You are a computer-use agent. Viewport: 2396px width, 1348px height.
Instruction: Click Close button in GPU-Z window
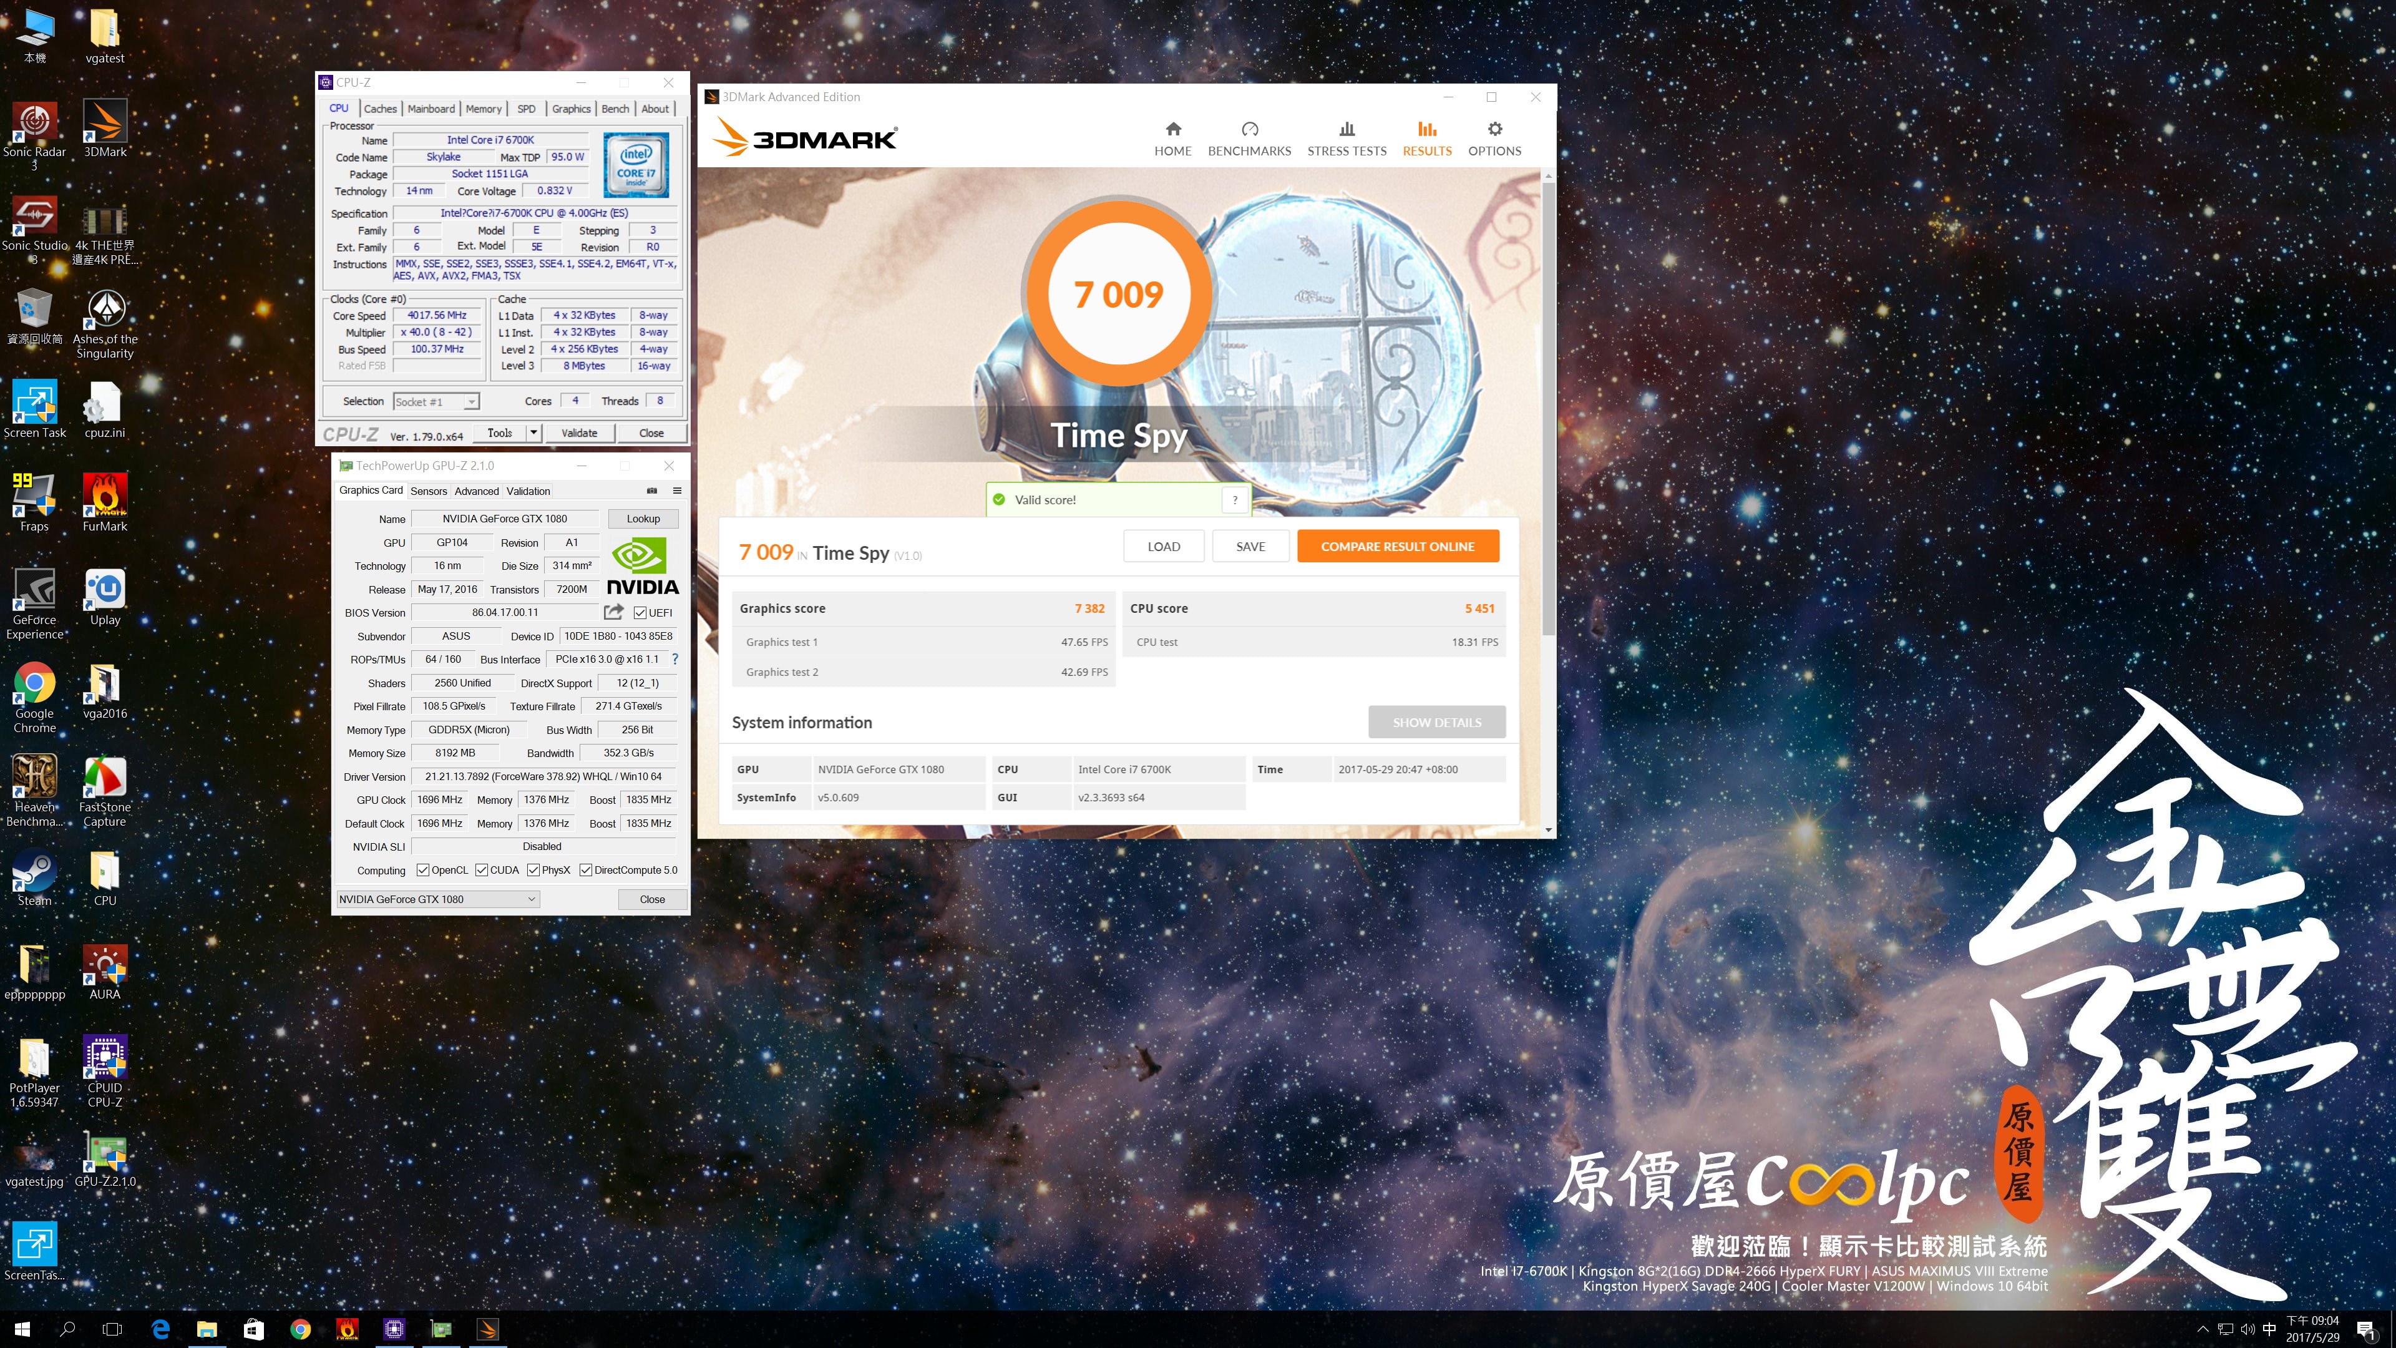pyautogui.click(x=652, y=899)
